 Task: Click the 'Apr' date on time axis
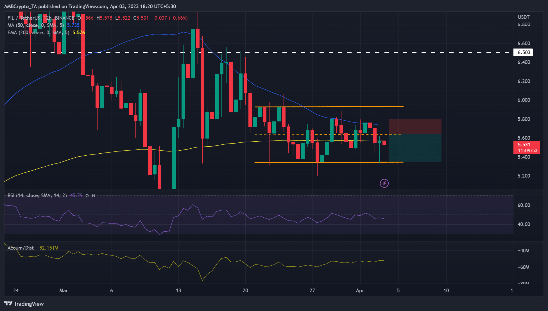(360, 291)
